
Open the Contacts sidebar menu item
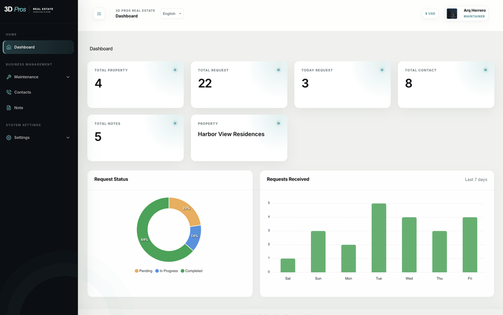coord(38,92)
